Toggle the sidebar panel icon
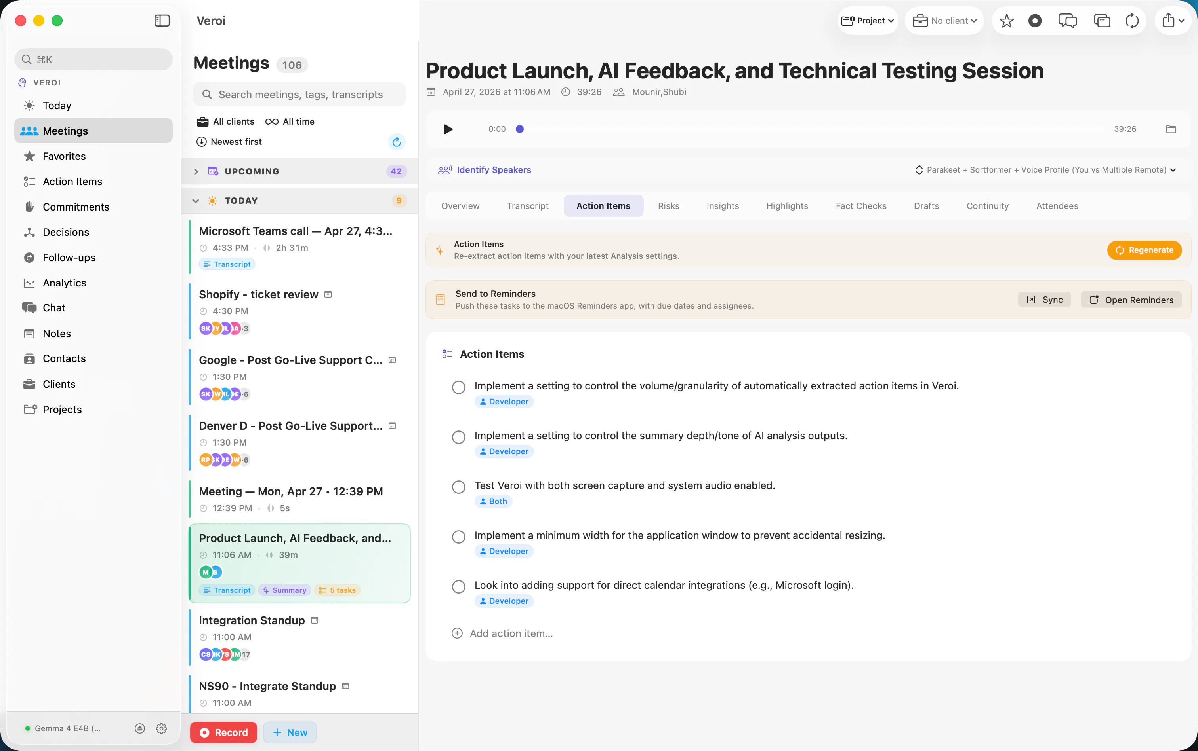The width and height of the screenshot is (1198, 751). (162, 20)
